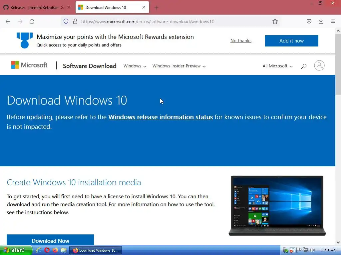This screenshot has width=341, height=255.
Task: Reload the page with the refresh icon
Action: (x=32, y=22)
